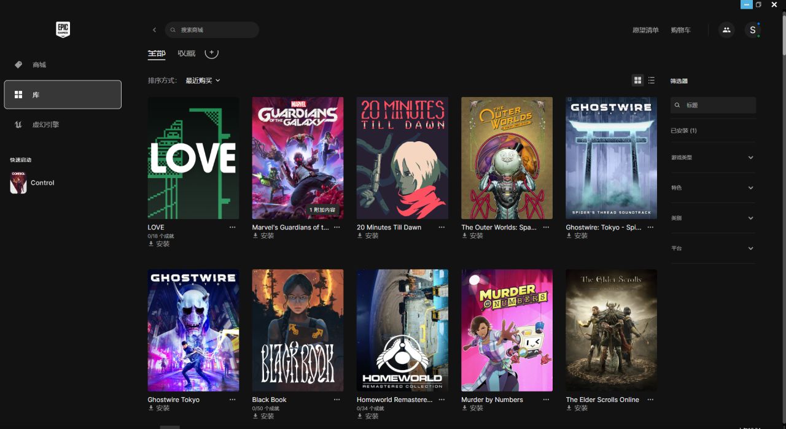
Task: Open LOVE game cover
Action: (x=193, y=158)
